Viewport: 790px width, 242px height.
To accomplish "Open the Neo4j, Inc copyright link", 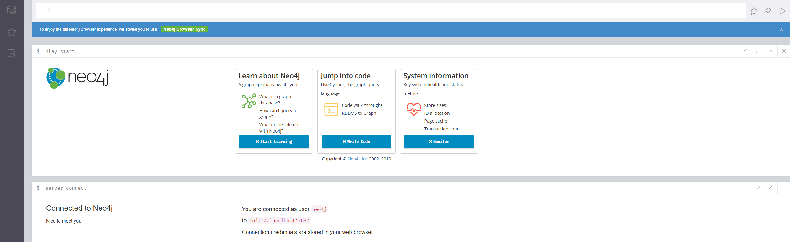I will pyautogui.click(x=357, y=159).
